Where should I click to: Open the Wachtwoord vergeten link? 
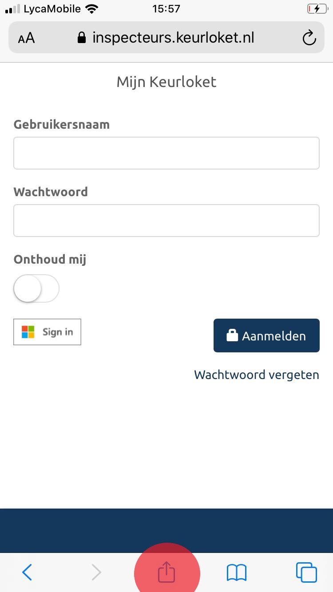click(257, 375)
